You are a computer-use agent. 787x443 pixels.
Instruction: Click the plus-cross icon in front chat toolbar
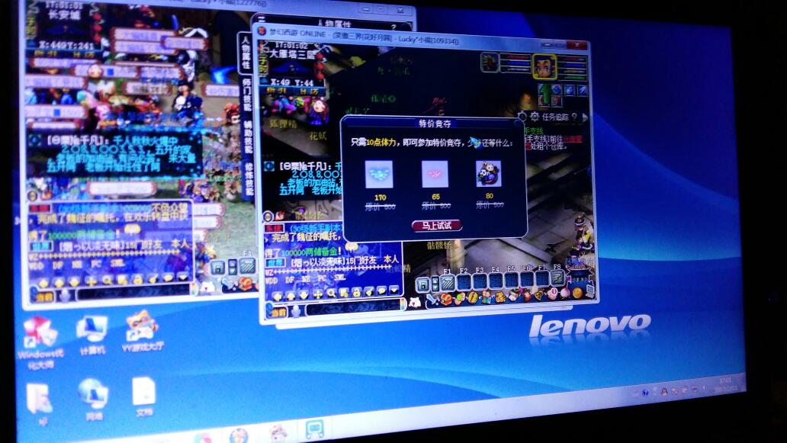tap(318, 294)
